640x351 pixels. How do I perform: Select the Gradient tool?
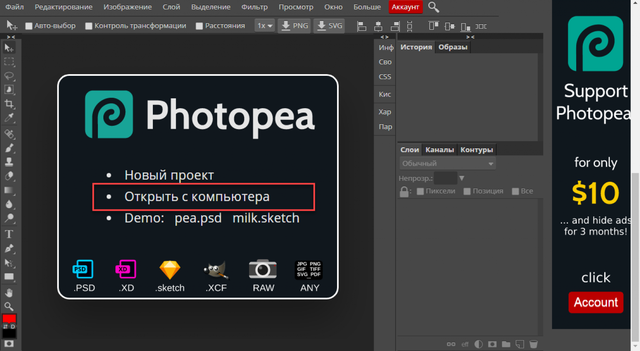point(9,190)
